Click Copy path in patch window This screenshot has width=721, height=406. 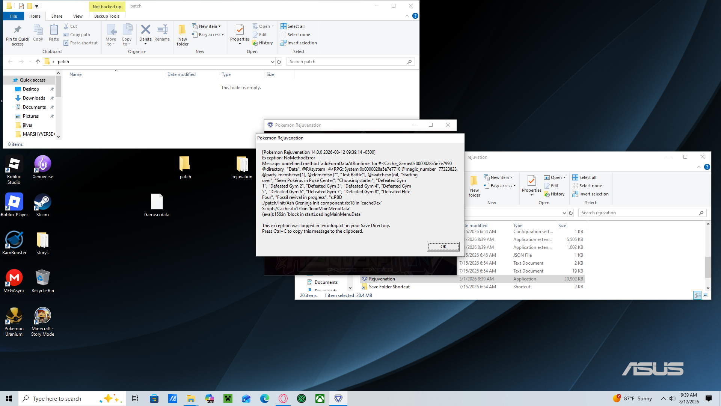coord(77,35)
